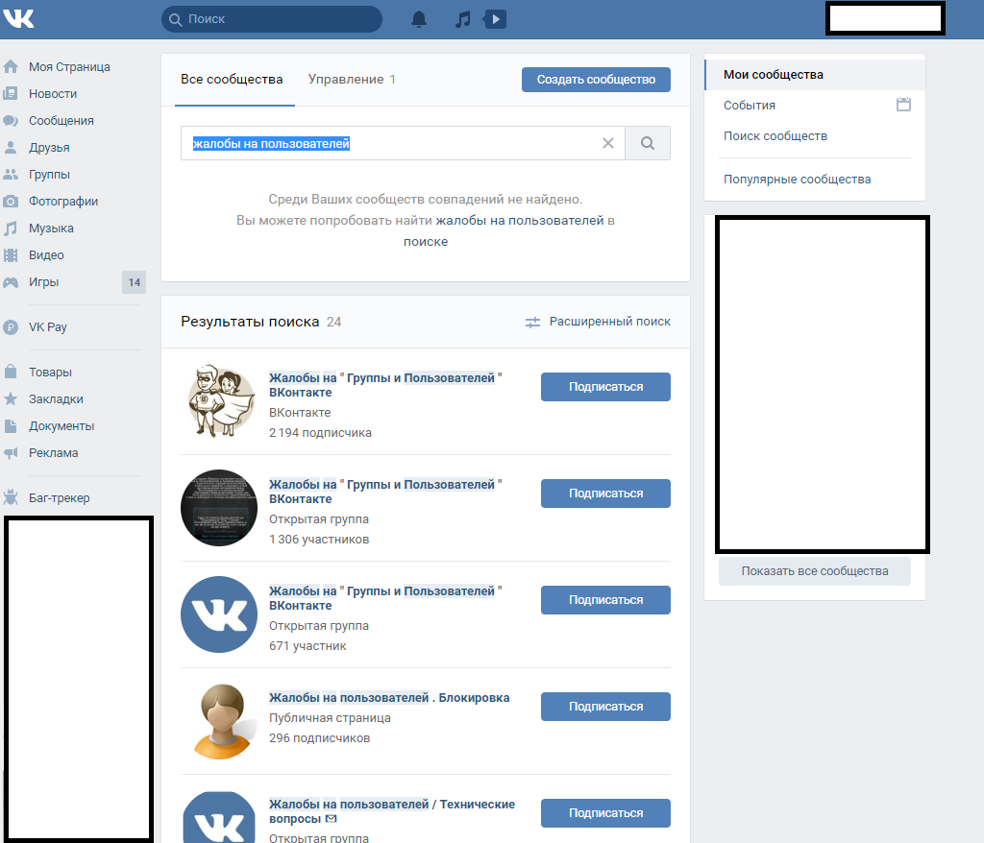Click the camera icon beside Фотографии
The height and width of the screenshot is (843, 984).
11,202
